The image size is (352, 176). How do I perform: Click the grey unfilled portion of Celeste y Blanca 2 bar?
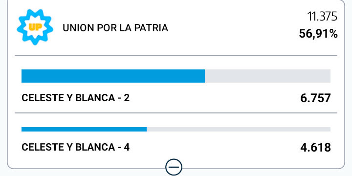click(x=267, y=76)
